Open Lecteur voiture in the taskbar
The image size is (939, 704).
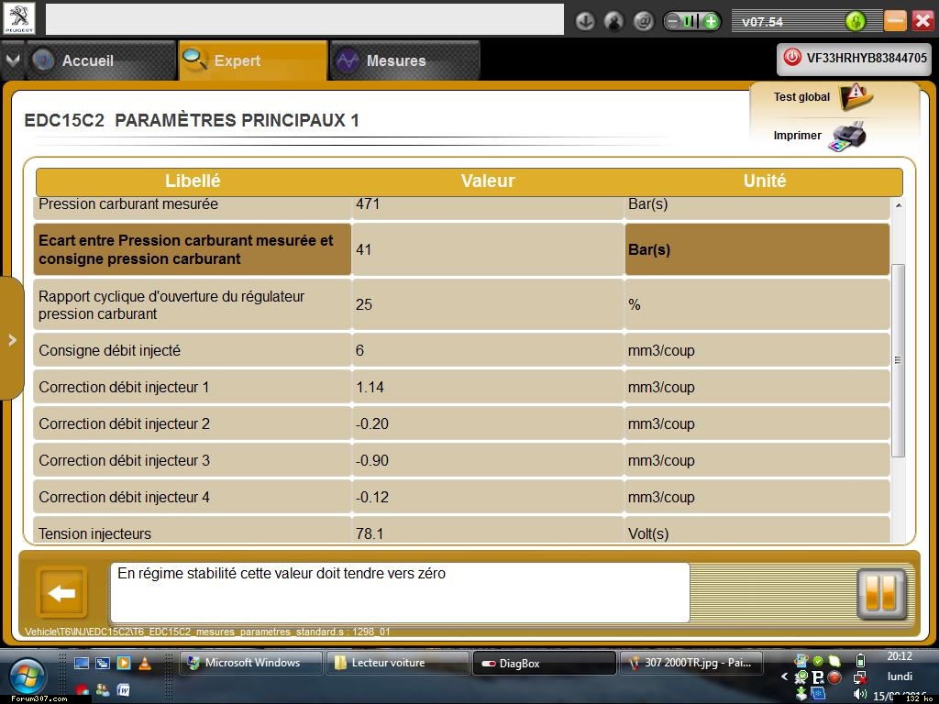pyautogui.click(x=396, y=663)
